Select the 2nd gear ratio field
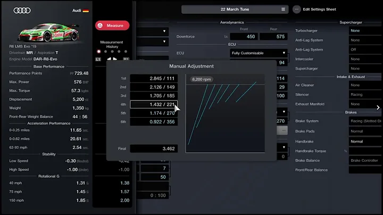383x215 pixels. coord(154,87)
